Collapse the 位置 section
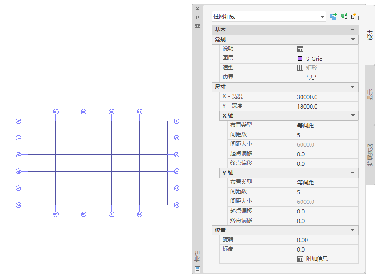This screenshot has height=277, width=381. pyautogui.click(x=353, y=230)
